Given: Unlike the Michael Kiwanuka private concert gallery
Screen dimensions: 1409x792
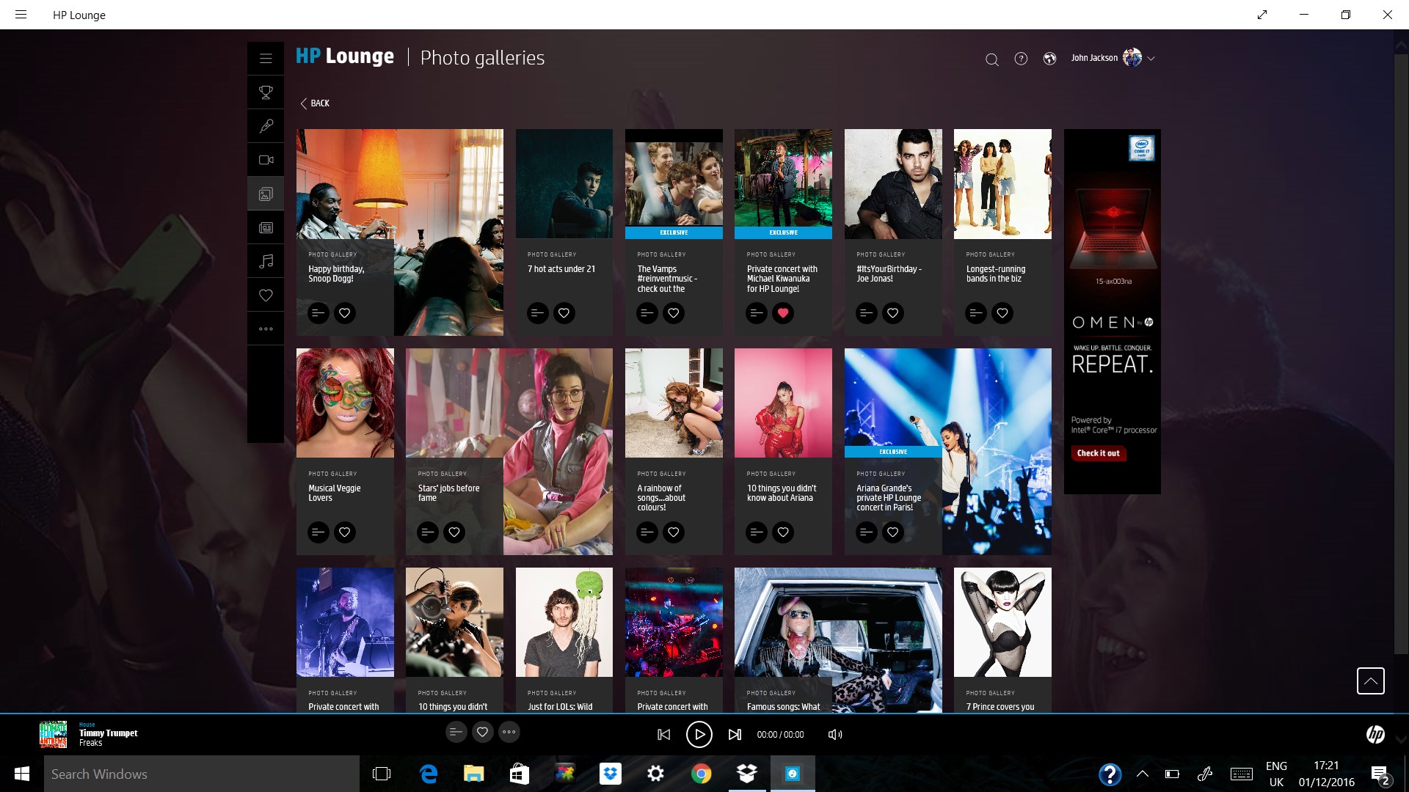Looking at the screenshot, I should pos(783,313).
